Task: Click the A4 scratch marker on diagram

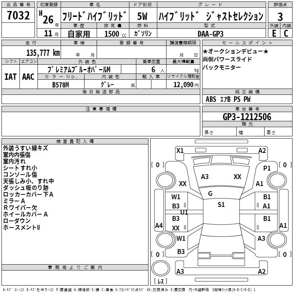Action: point(159,226)
